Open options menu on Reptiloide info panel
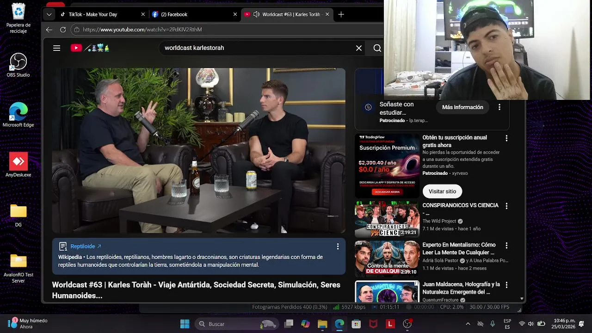The height and width of the screenshot is (333, 592). point(338,247)
